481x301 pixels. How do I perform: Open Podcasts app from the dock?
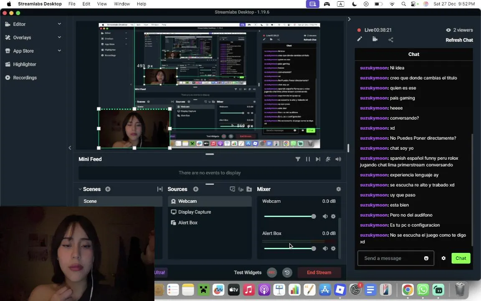(264, 289)
